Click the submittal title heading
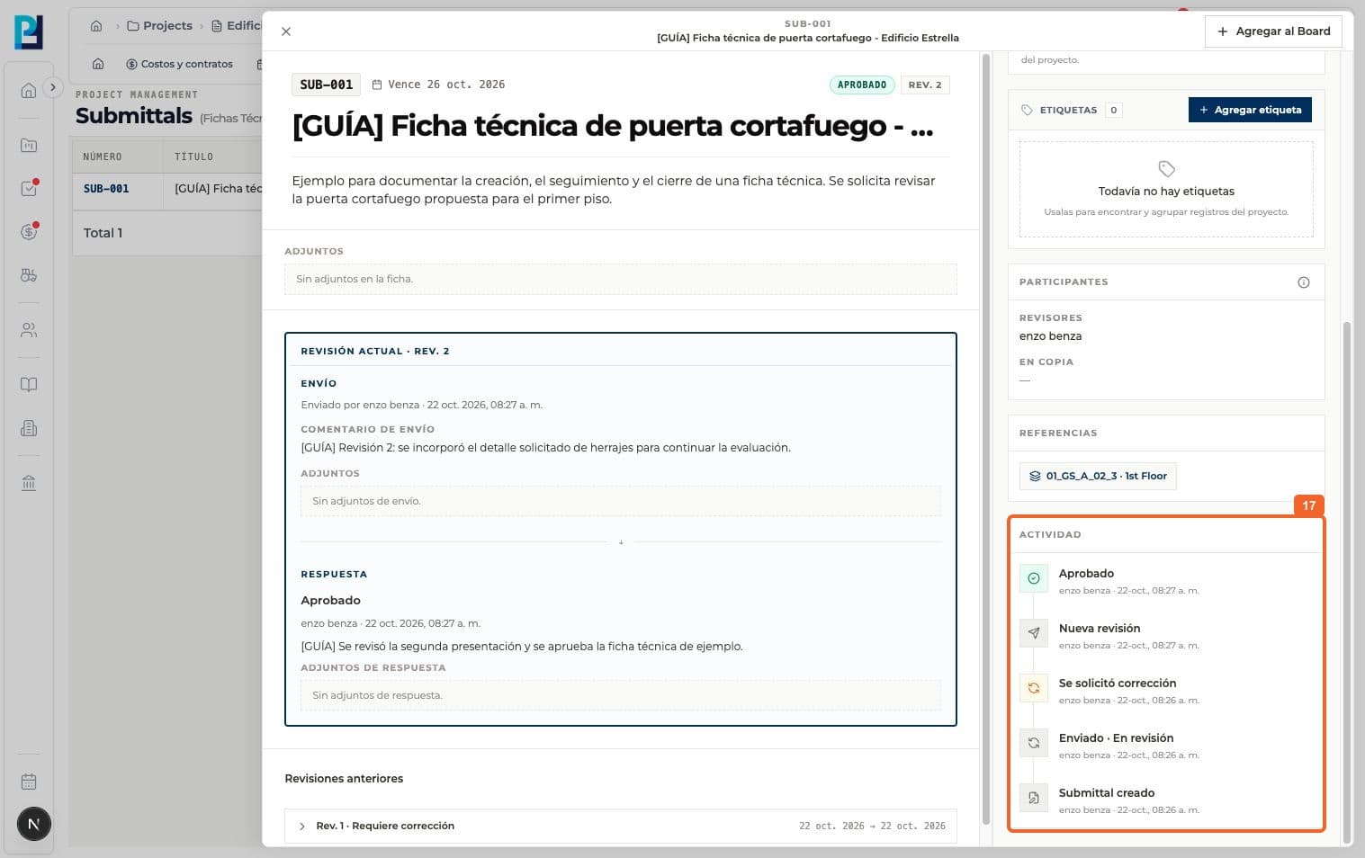The image size is (1365, 858). tap(613, 126)
